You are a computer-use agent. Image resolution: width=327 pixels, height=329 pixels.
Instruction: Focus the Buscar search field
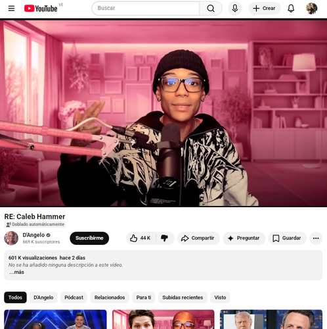tap(146, 8)
